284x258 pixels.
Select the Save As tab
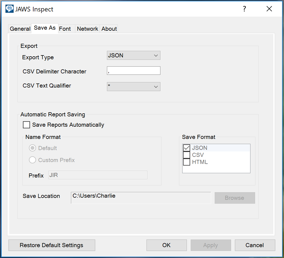(45, 28)
